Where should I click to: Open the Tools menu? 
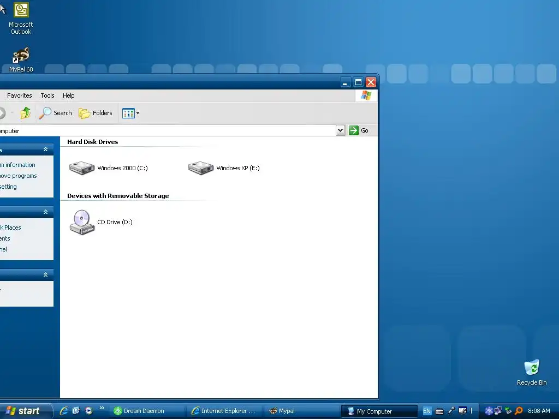pos(47,95)
